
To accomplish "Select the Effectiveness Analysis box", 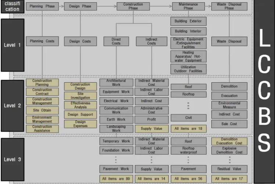I will click(80, 105).
